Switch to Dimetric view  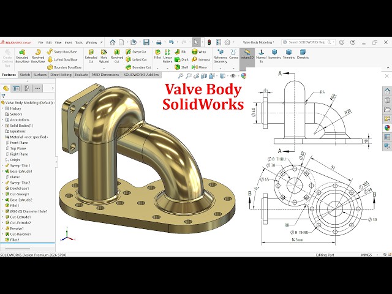click(303, 55)
